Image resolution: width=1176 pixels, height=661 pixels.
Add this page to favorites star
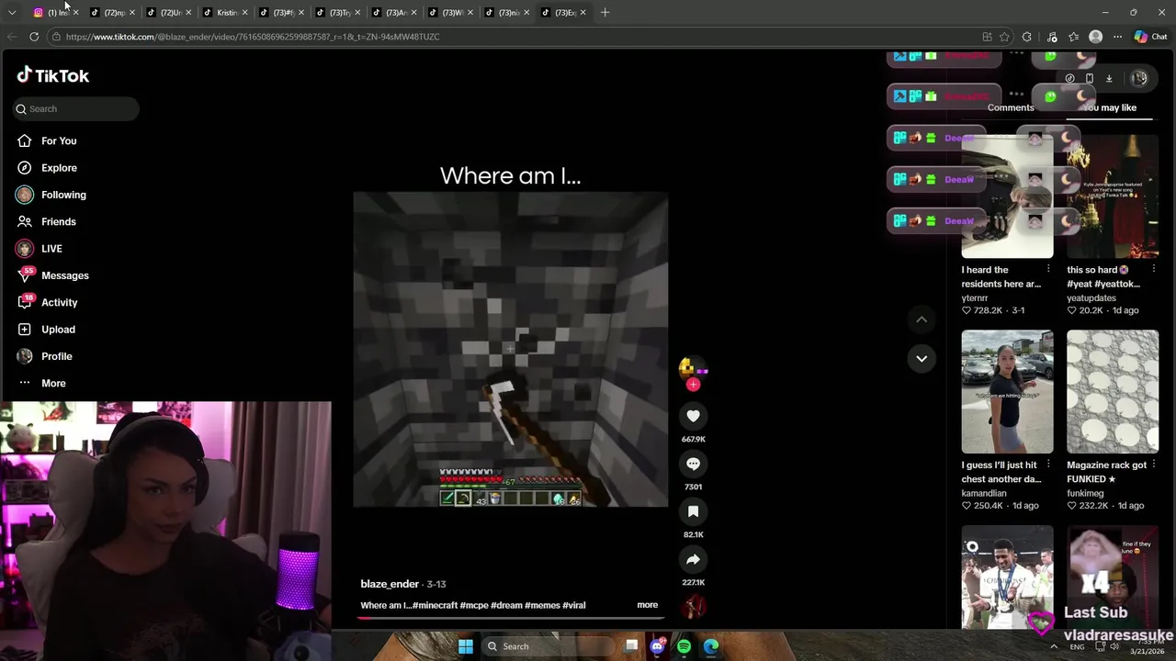[1005, 37]
